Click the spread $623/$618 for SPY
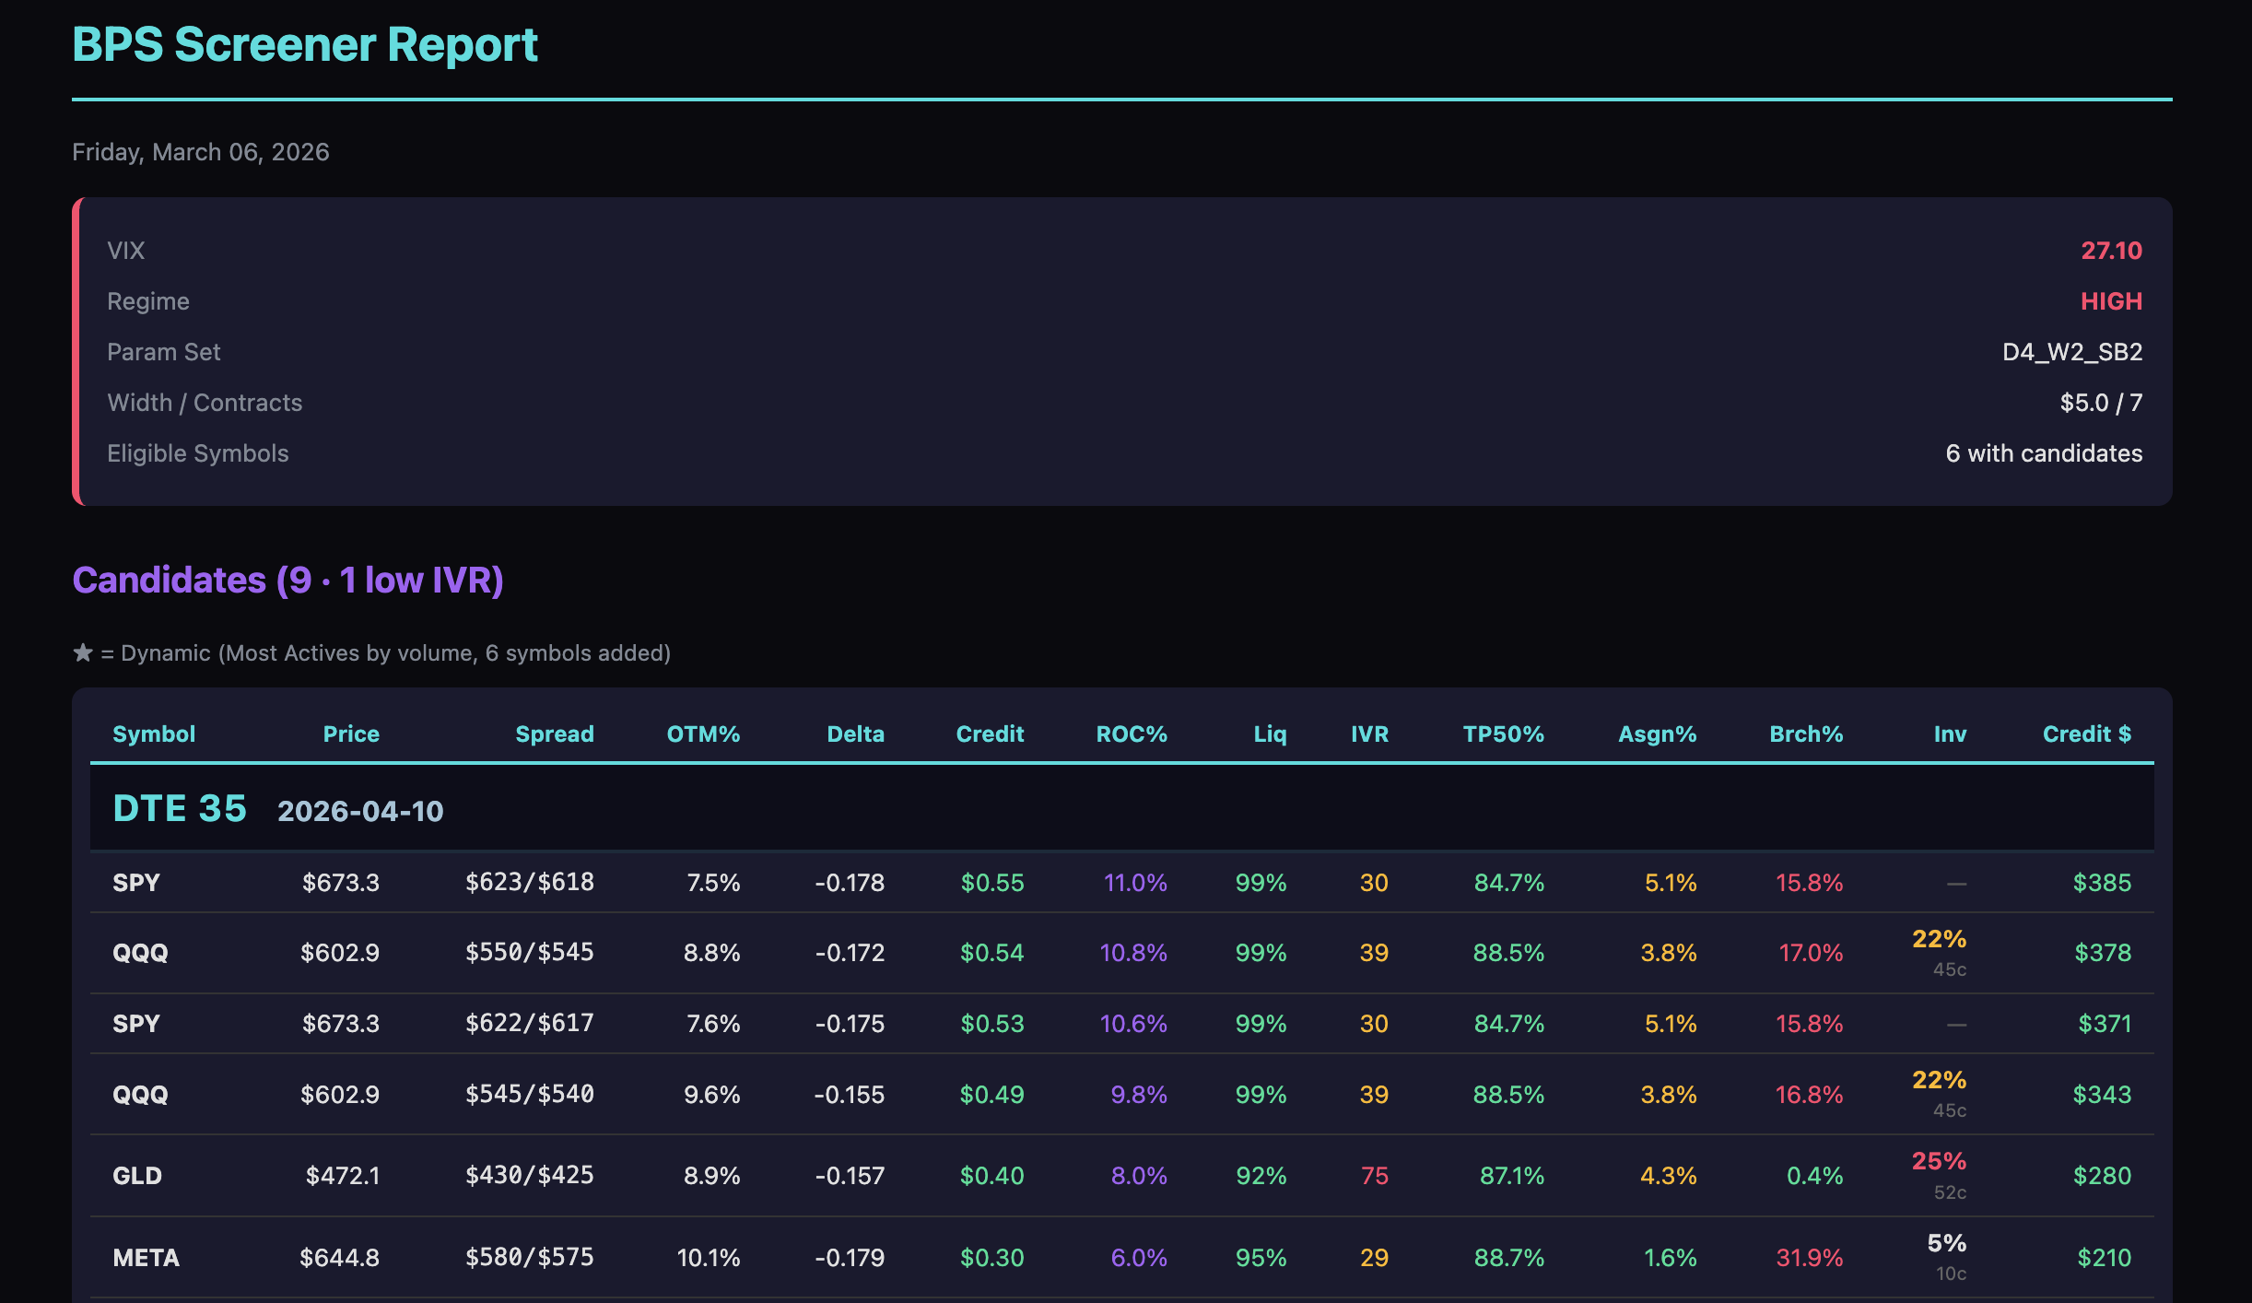The height and width of the screenshot is (1303, 2252). (x=530, y=882)
